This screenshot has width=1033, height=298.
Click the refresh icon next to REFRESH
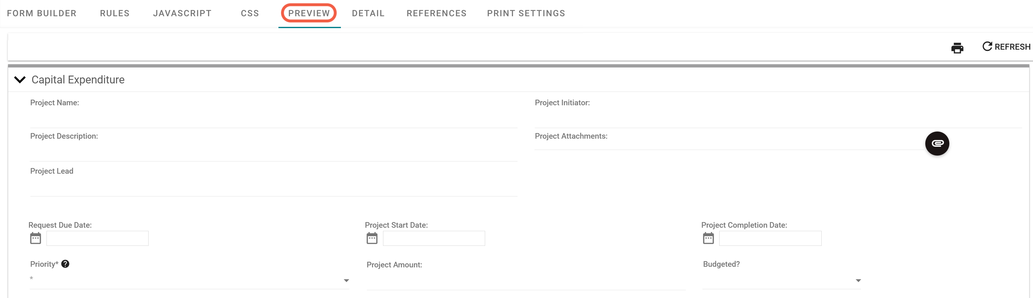pos(987,46)
